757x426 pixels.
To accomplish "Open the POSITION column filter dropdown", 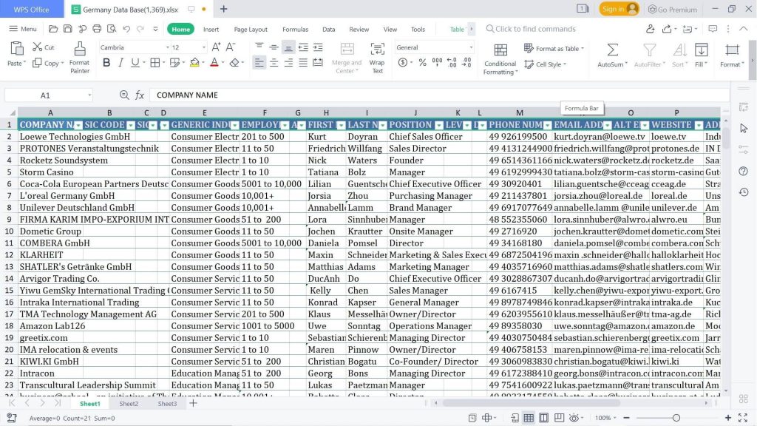I will point(438,126).
